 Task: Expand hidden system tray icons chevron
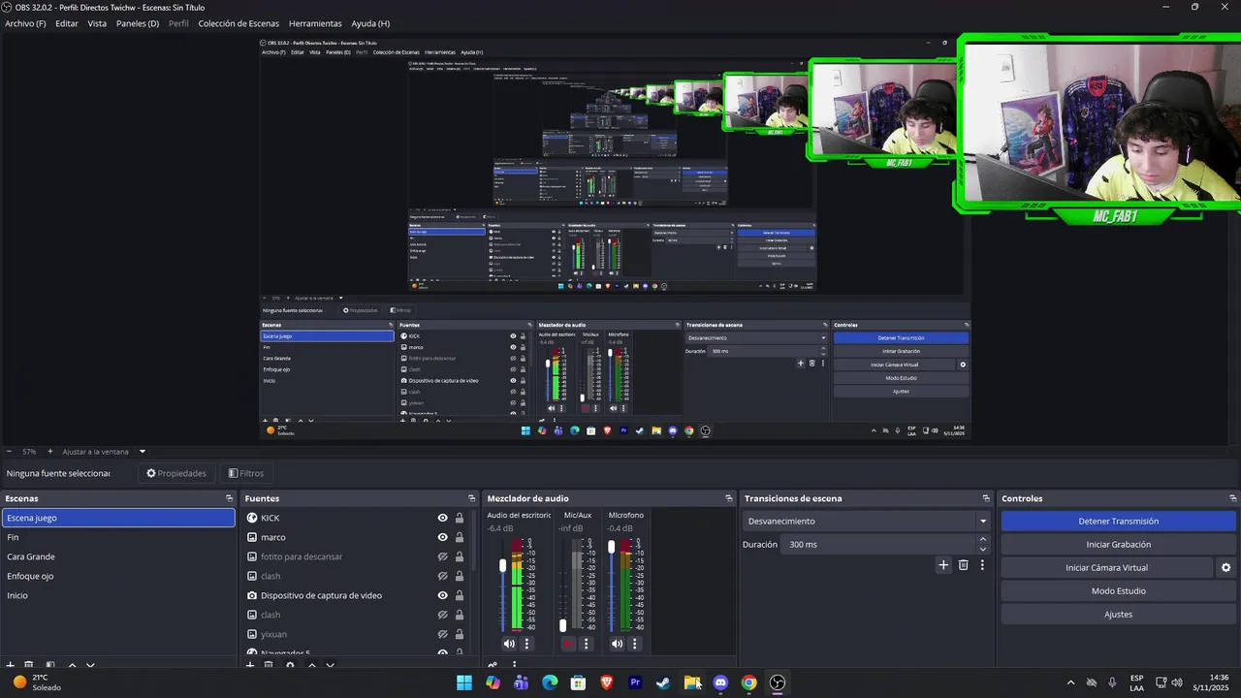1070,682
